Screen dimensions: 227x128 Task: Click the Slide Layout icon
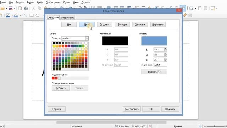(213, 8)
